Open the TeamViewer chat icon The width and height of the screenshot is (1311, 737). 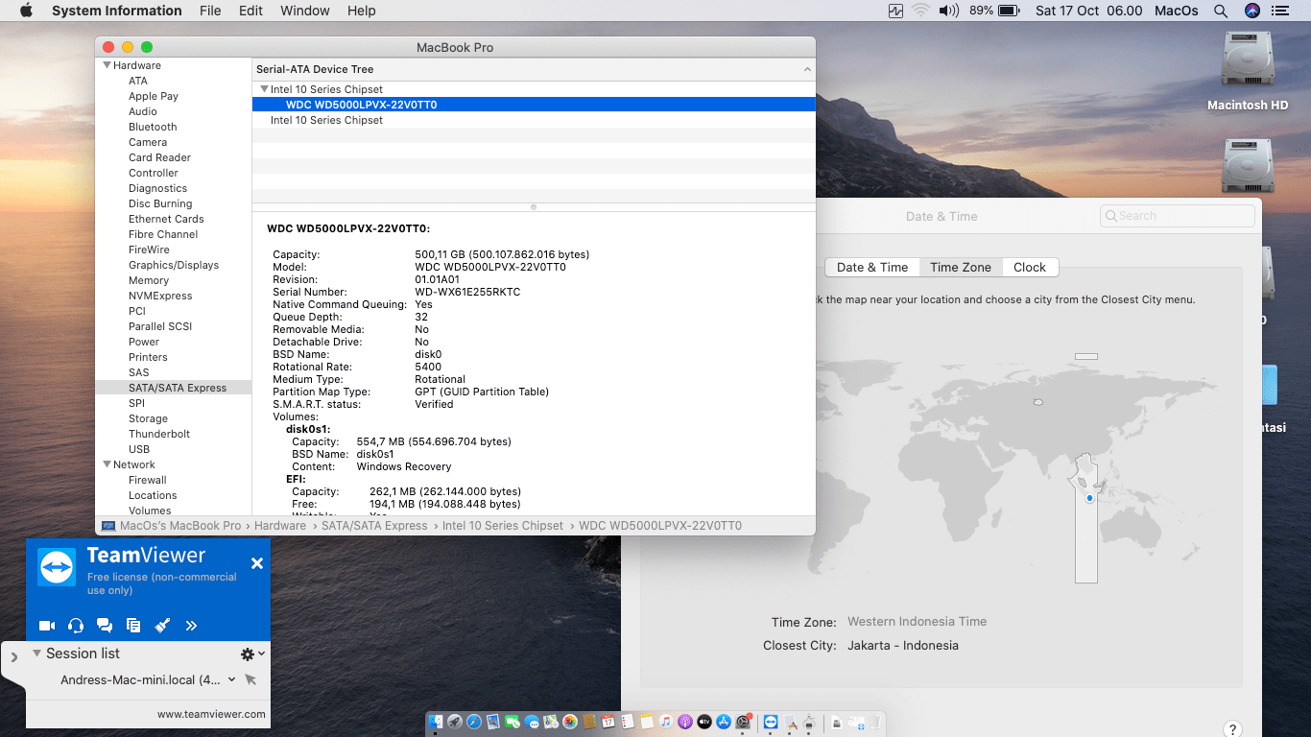[x=105, y=626]
